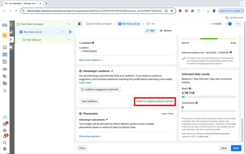Click Save audience button

click(x=89, y=101)
